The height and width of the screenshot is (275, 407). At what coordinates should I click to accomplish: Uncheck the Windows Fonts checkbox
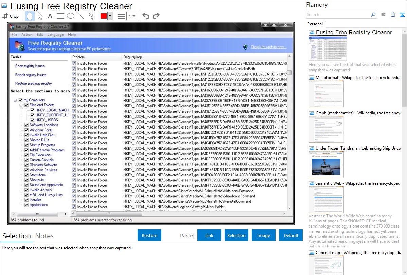point(26,130)
